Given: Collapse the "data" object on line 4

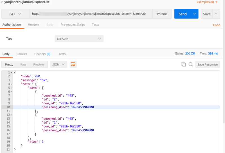Looking at the screenshot, I should (12, 84).
